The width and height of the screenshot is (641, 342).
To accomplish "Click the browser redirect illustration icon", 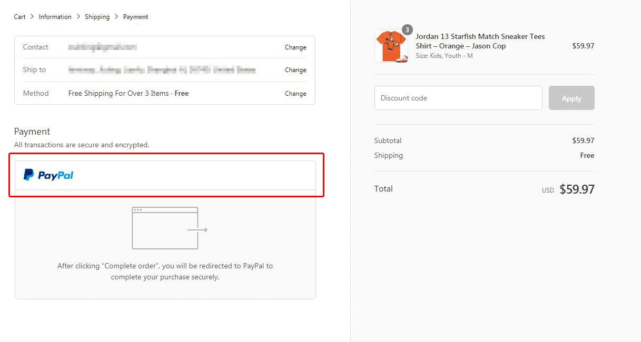I will [169, 228].
